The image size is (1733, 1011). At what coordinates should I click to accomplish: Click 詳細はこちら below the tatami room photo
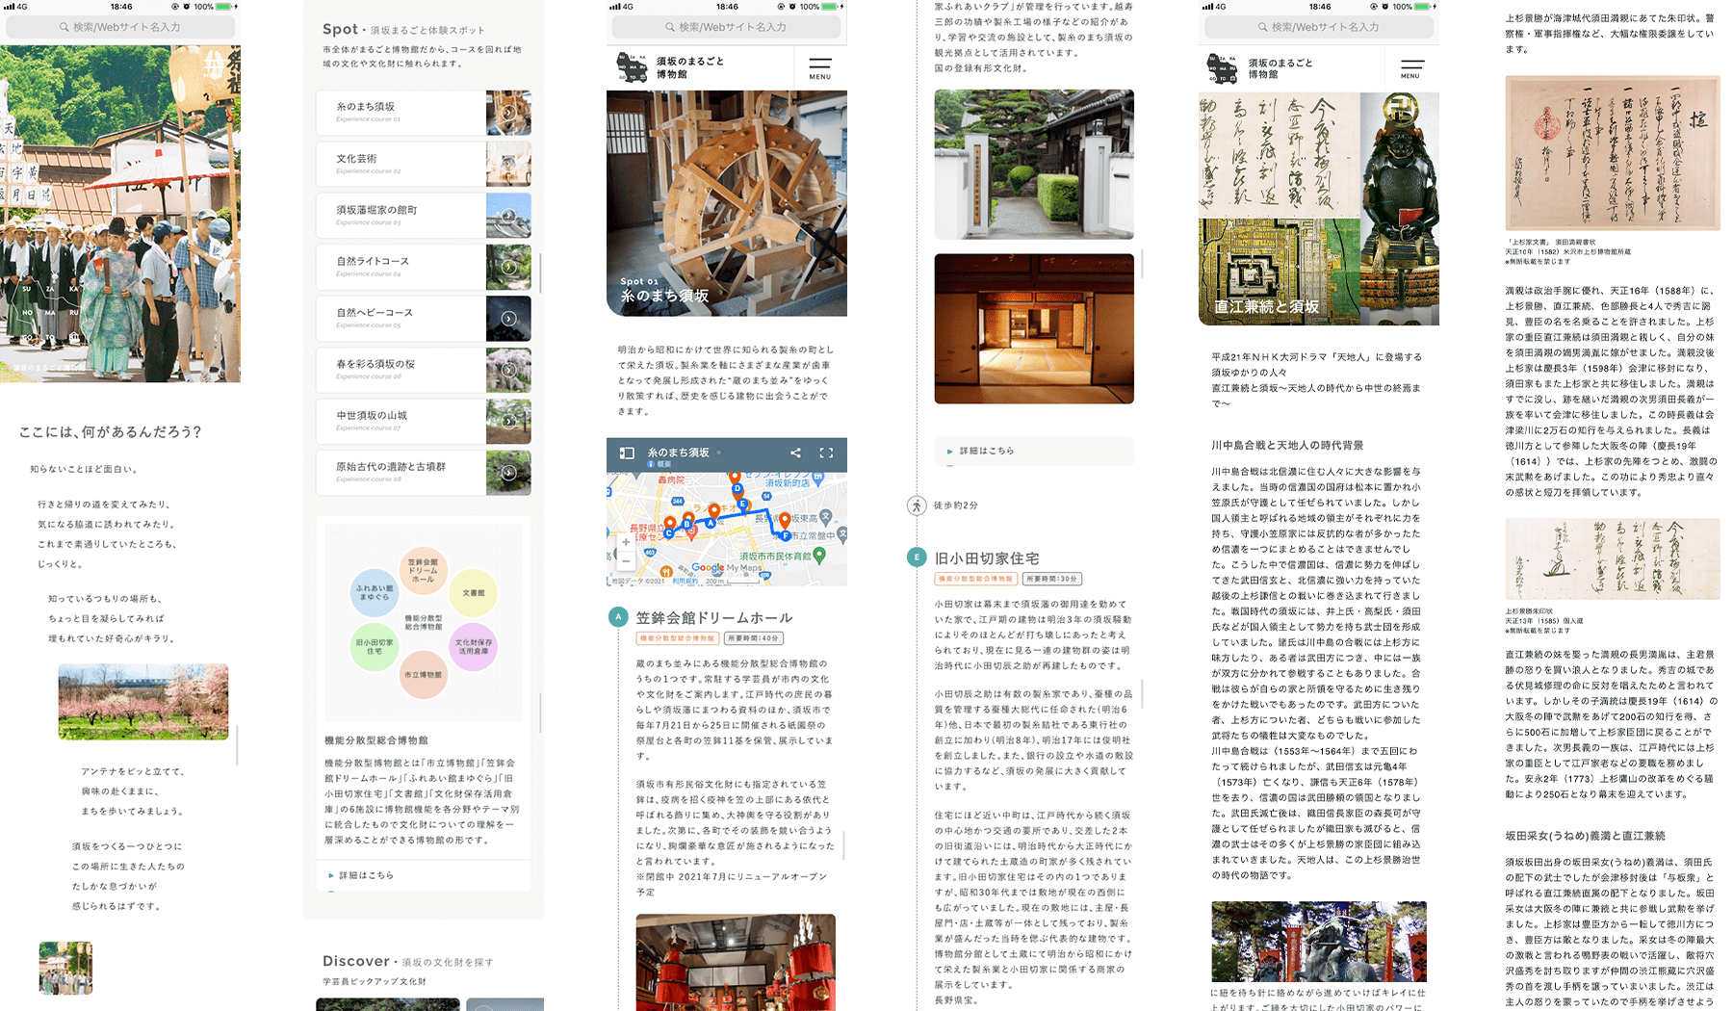(x=986, y=451)
